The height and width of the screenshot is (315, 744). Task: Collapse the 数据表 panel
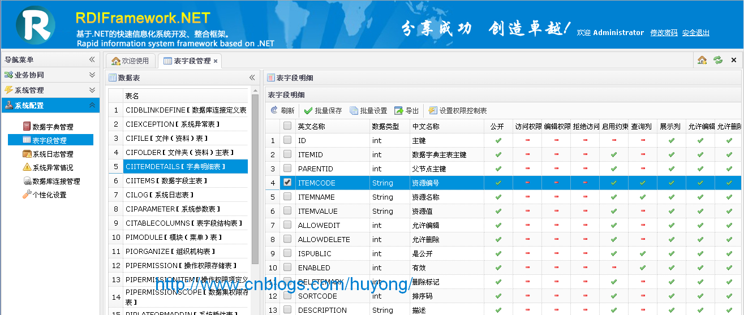(252, 77)
